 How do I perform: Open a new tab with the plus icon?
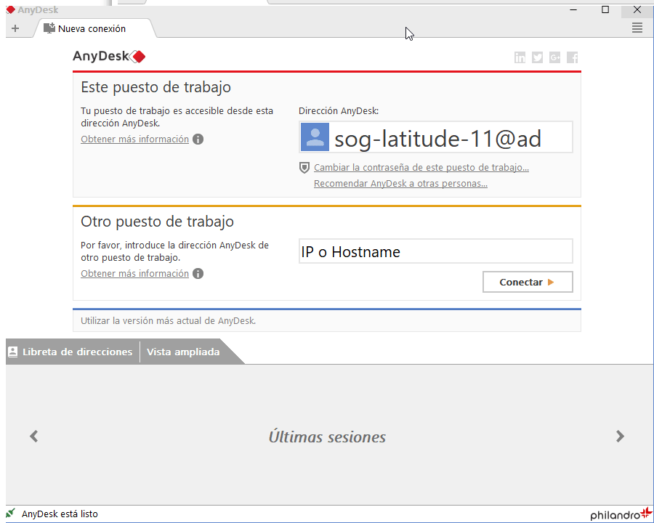pyautogui.click(x=15, y=28)
